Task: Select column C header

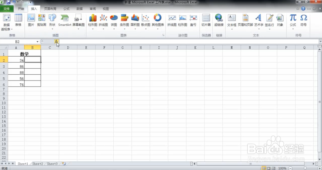Action: [50, 48]
